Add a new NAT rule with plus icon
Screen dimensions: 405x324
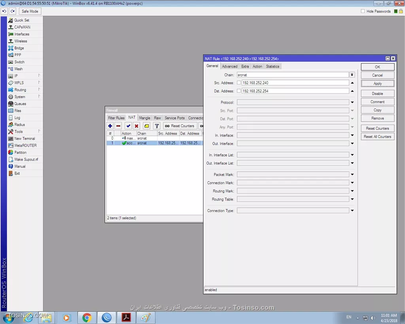110,126
